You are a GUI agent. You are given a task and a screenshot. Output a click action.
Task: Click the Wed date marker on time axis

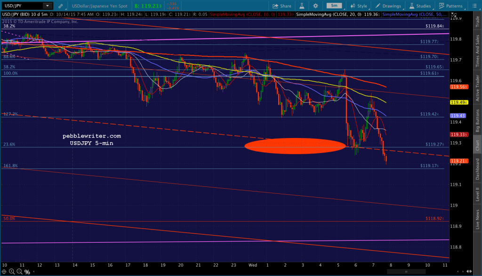tap(253, 265)
